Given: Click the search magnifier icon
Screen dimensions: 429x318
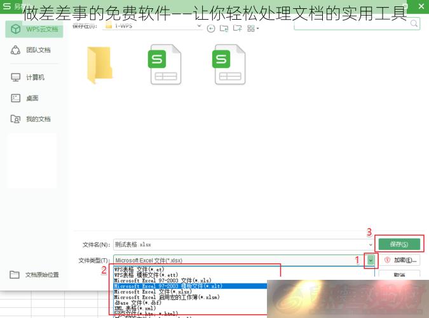Looking at the screenshot, I should (414, 24).
